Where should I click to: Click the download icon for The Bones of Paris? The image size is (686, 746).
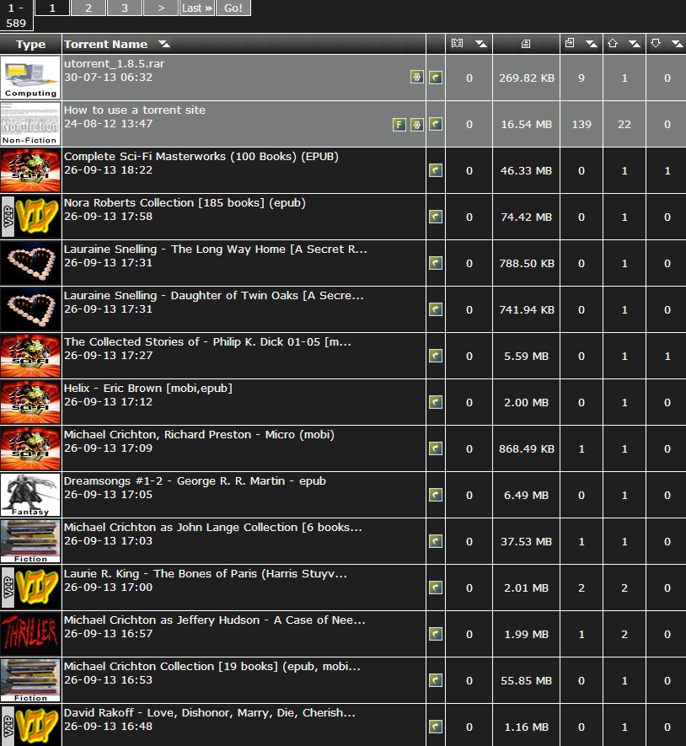click(x=436, y=588)
